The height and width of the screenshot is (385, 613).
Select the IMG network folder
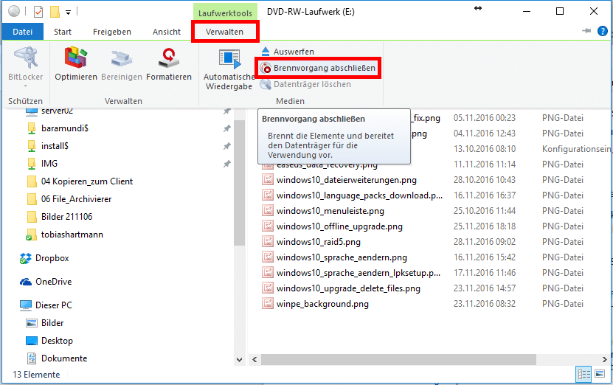(x=49, y=164)
